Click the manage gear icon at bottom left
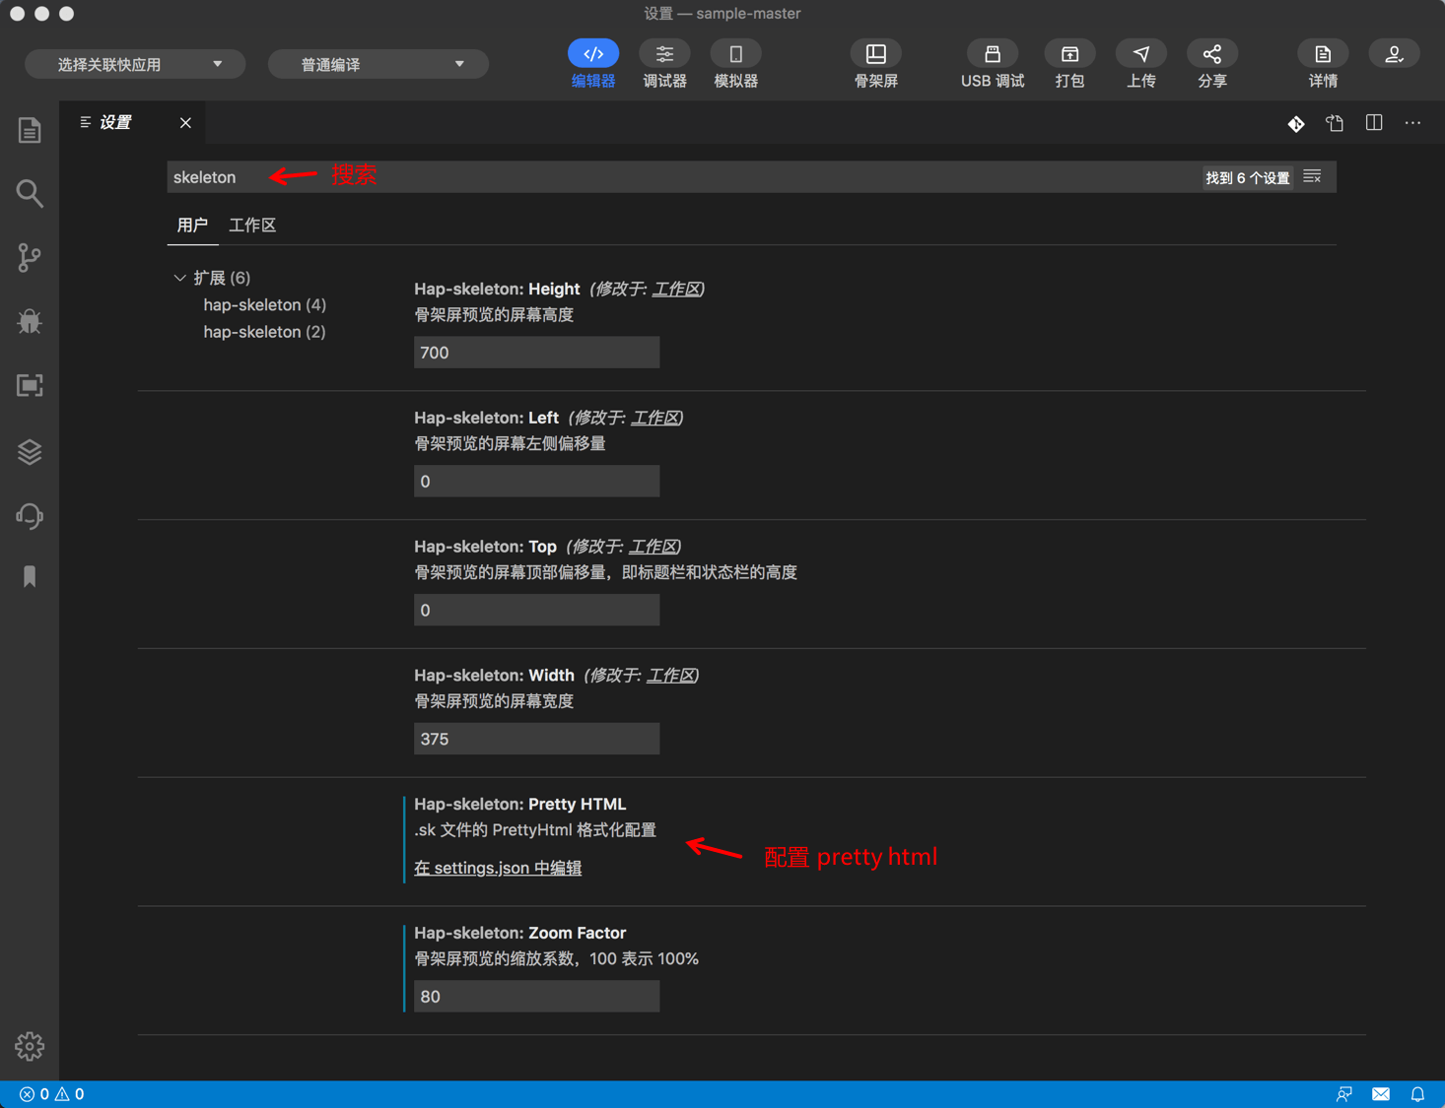 click(x=30, y=1046)
